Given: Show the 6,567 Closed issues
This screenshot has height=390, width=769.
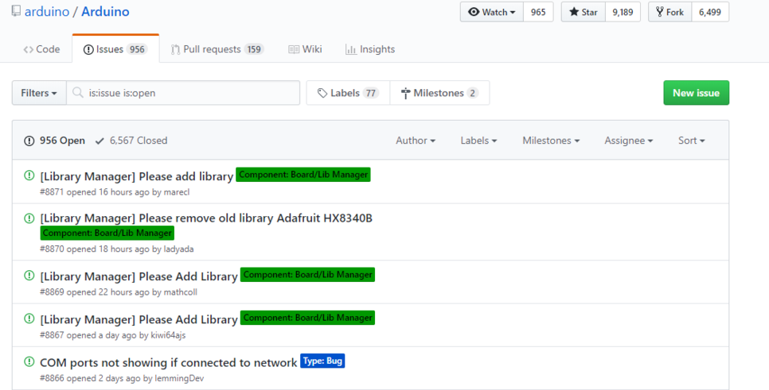Looking at the screenshot, I should 131,141.
